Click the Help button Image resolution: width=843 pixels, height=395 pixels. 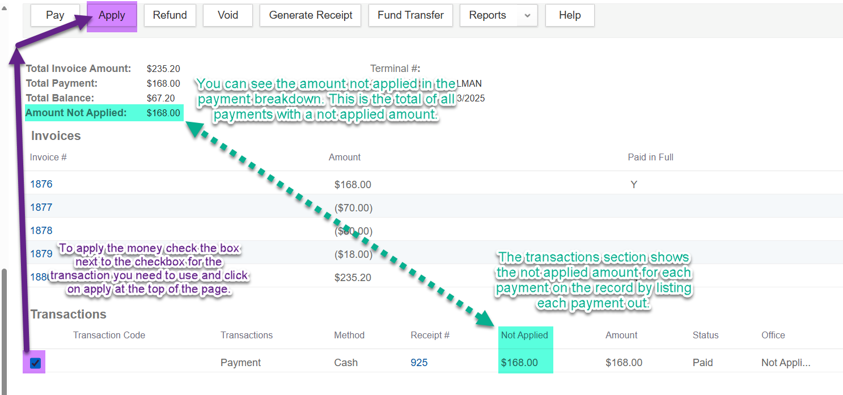pyautogui.click(x=570, y=16)
